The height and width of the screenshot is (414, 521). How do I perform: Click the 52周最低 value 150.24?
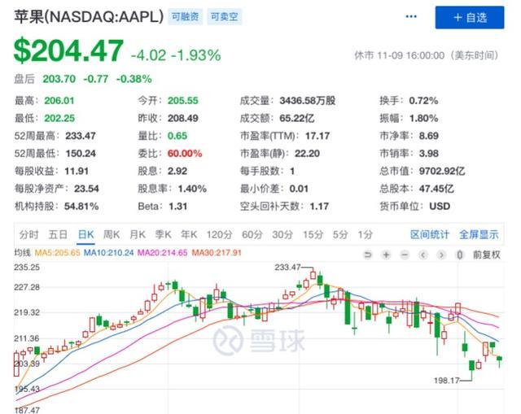point(81,154)
